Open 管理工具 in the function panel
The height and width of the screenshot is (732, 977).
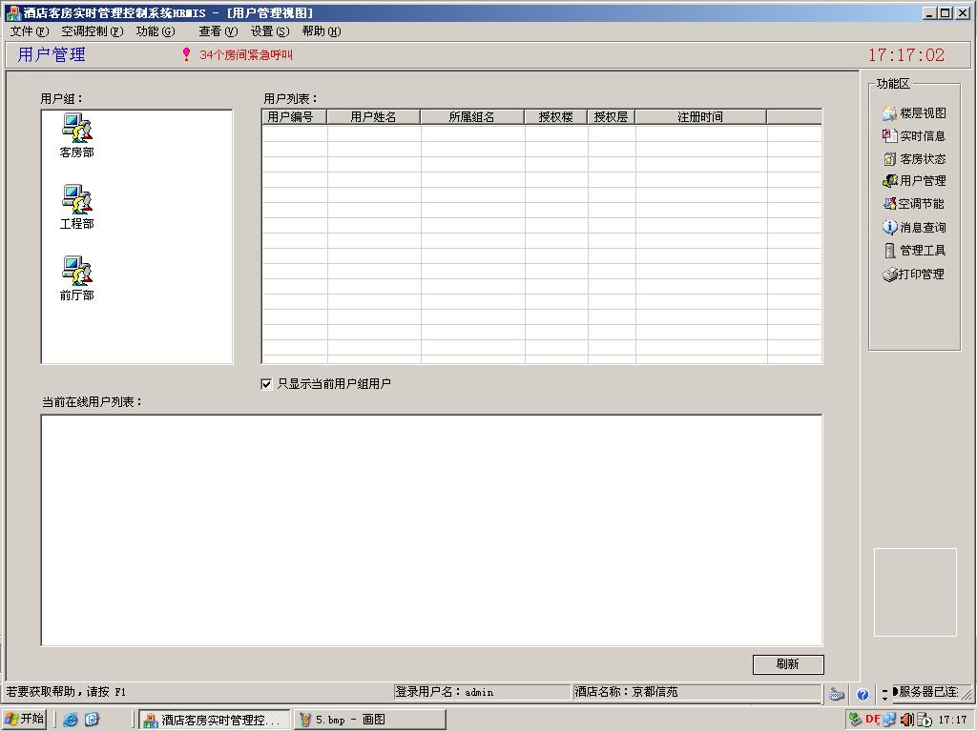pyautogui.click(x=914, y=251)
